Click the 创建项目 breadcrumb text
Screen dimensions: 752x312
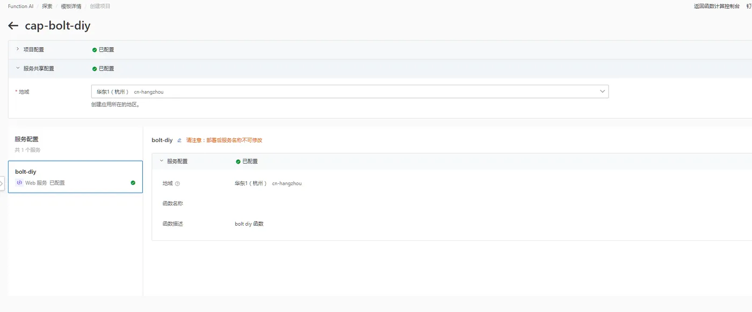(x=100, y=6)
